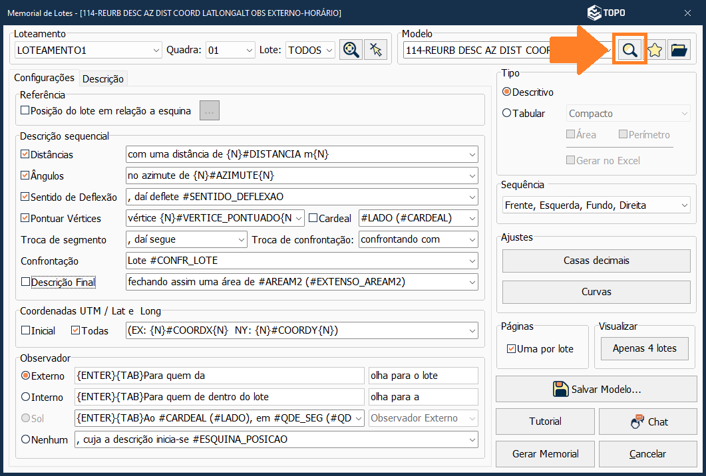The width and height of the screenshot is (706, 476).
Task: Click the Externo observer text field
Action: [220, 376]
